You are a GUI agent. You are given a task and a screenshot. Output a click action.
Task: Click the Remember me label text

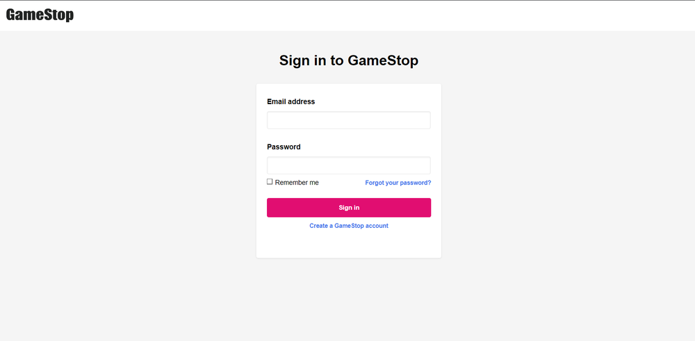pyautogui.click(x=297, y=183)
